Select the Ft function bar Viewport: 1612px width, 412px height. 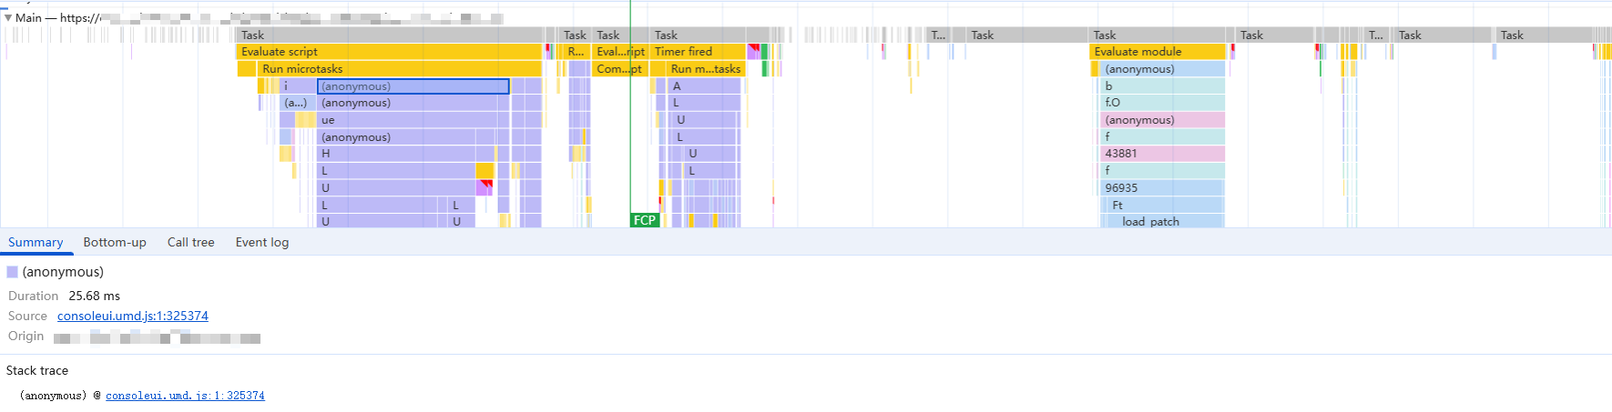(1166, 206)
